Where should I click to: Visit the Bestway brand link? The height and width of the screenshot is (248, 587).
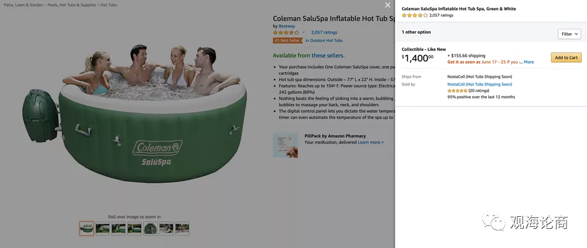coord(286,26)
